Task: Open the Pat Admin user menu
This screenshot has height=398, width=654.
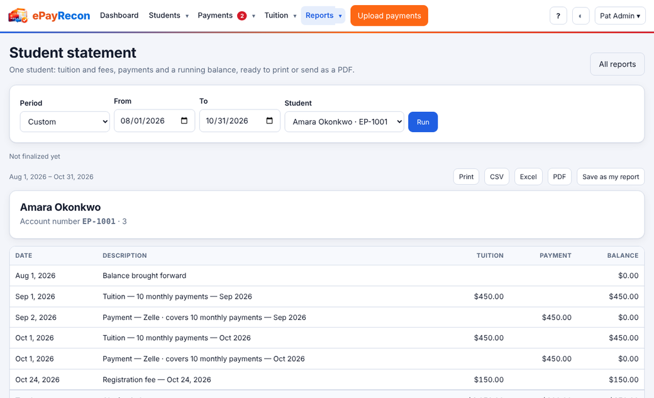Action: [620, 16]
